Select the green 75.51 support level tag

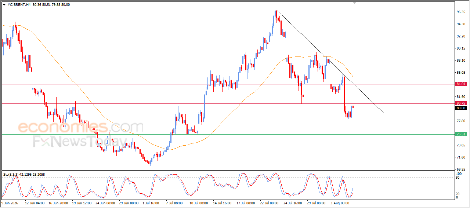[x=461, y=134]
